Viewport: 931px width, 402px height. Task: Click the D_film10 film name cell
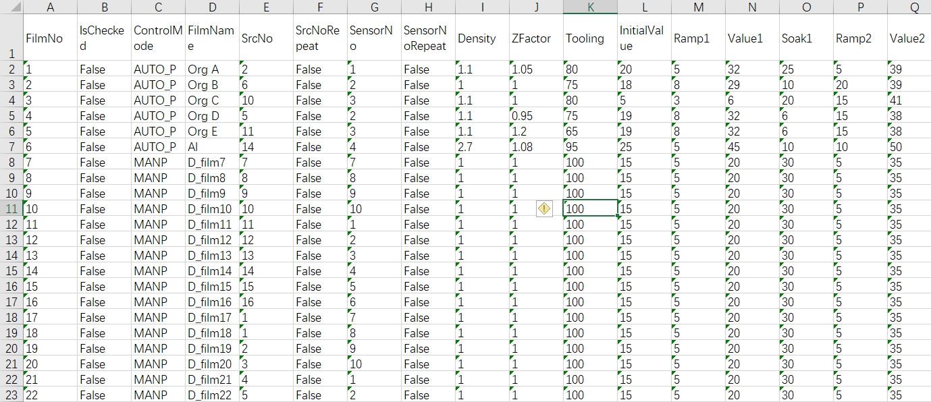click(x=212, y=209)
